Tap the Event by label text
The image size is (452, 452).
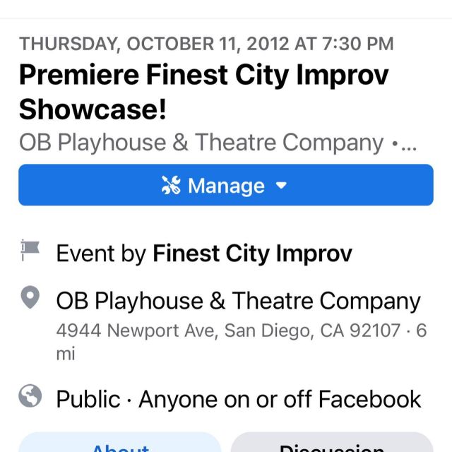tap(101, 254)
